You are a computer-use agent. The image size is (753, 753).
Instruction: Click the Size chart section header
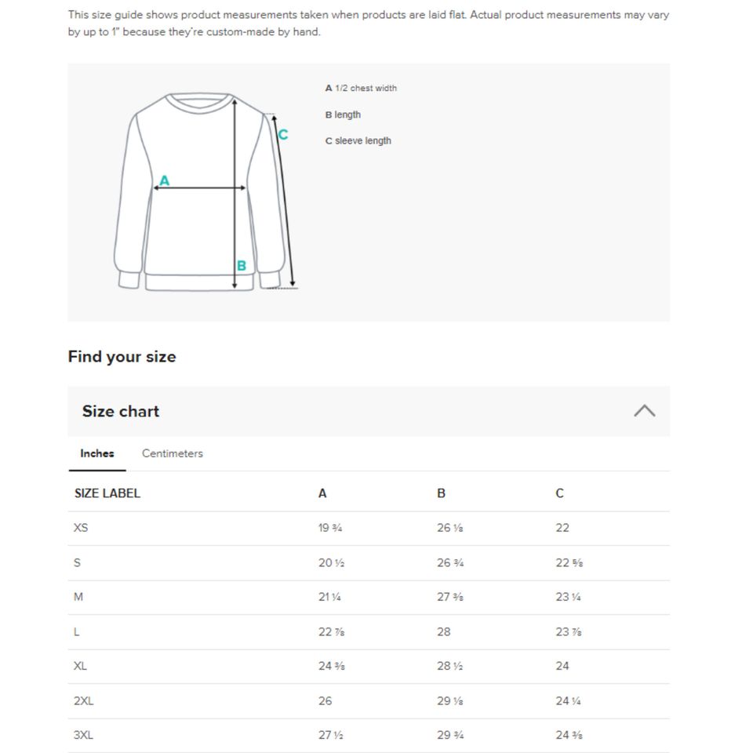click(x=121, y=411)
